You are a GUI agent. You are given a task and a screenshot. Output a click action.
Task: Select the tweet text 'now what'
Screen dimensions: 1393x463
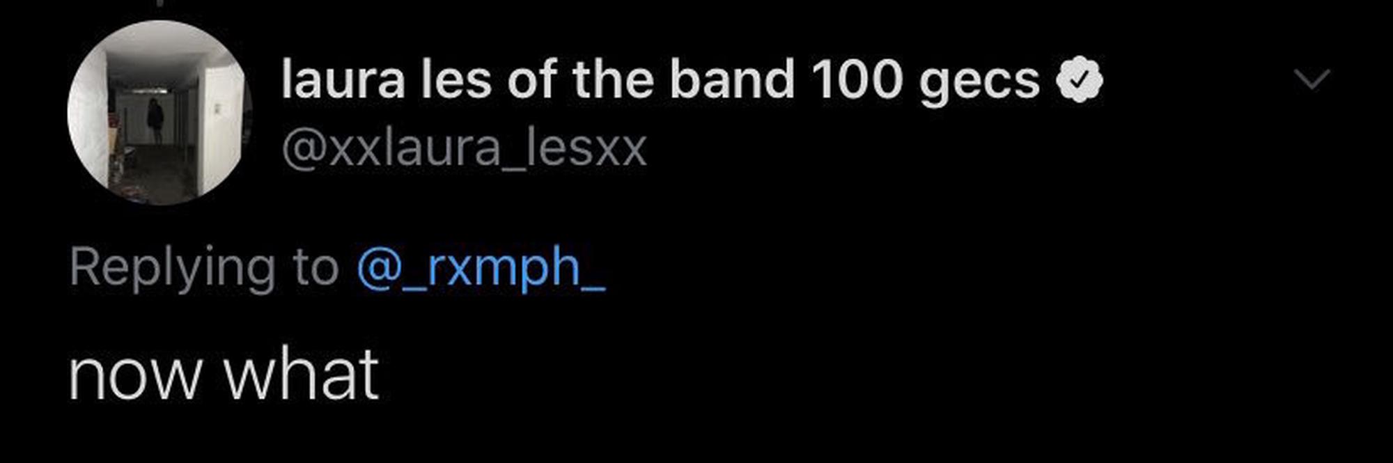(x=224, y=375)
